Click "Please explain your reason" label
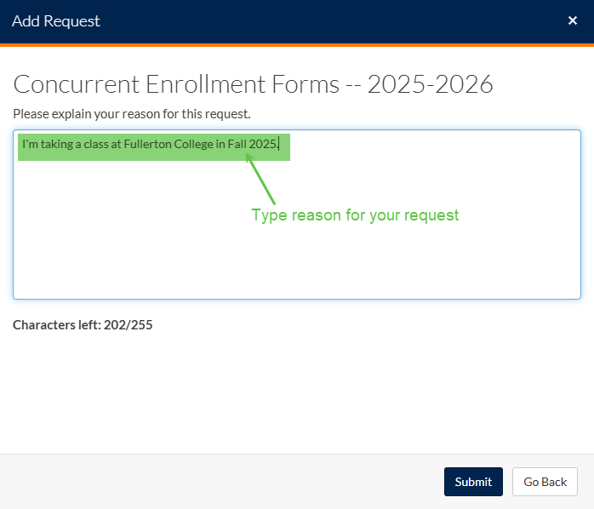Screen dimensions: 594x509 tap(132, 113)
